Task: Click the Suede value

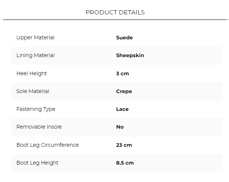Action: coord(124,37)
